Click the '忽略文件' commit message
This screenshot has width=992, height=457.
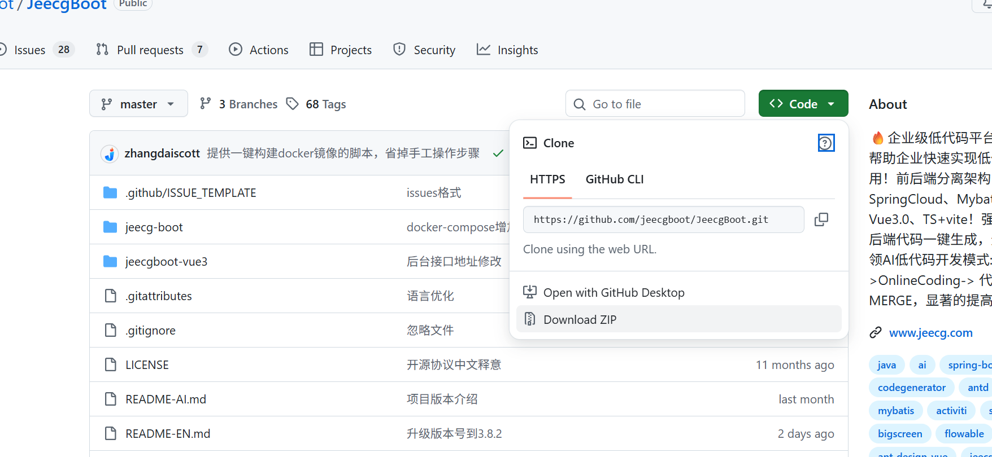coord(430,331)
